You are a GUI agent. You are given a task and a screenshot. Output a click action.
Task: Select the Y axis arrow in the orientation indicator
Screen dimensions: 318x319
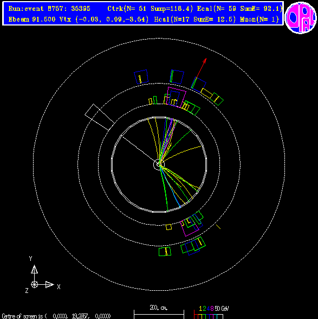[34, 269]
